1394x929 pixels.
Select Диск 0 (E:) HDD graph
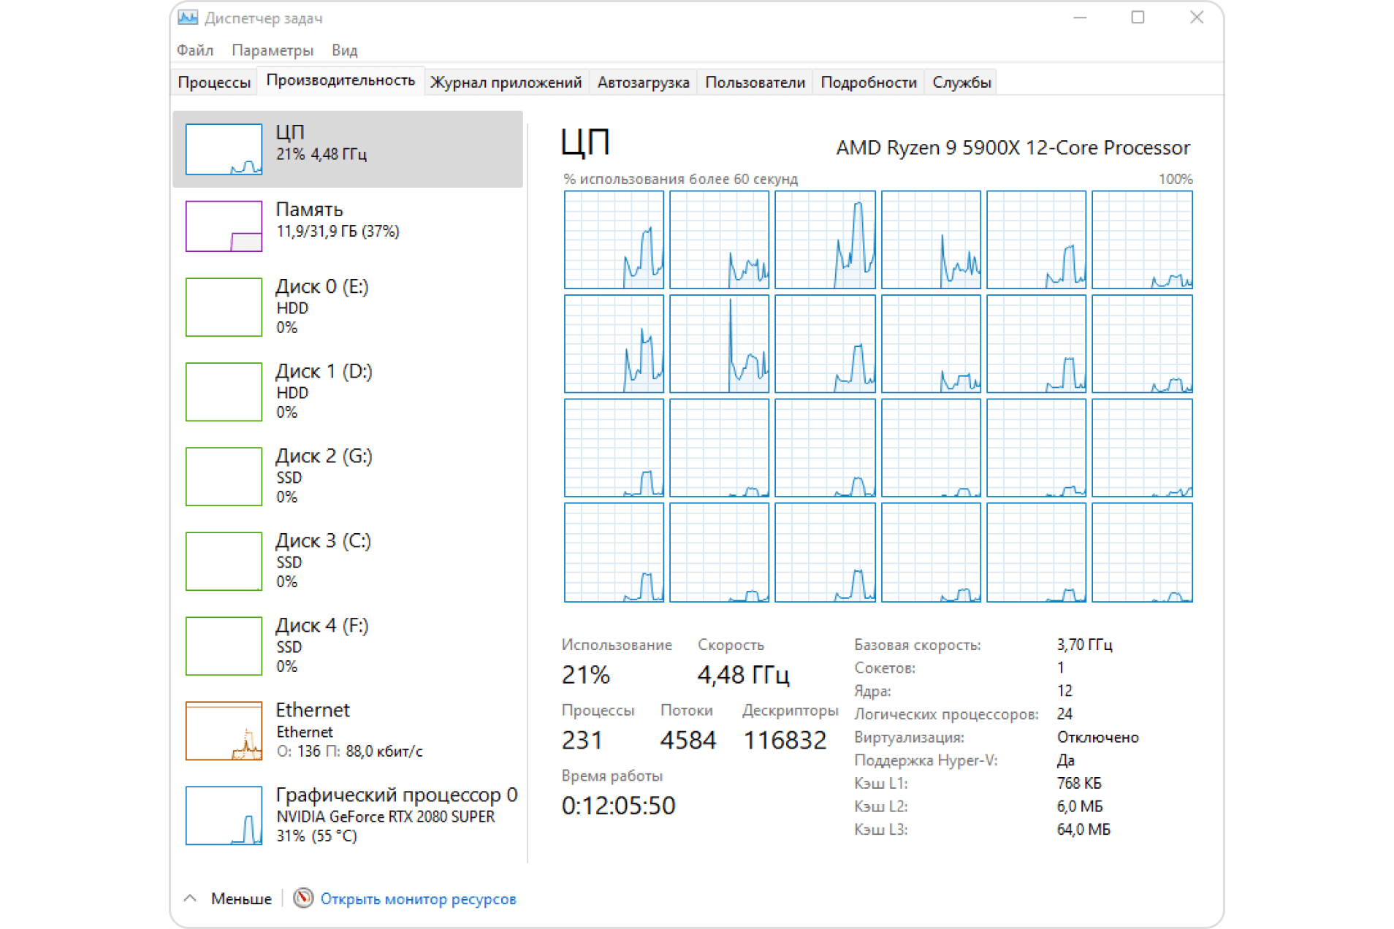click(x=224, y=307)
